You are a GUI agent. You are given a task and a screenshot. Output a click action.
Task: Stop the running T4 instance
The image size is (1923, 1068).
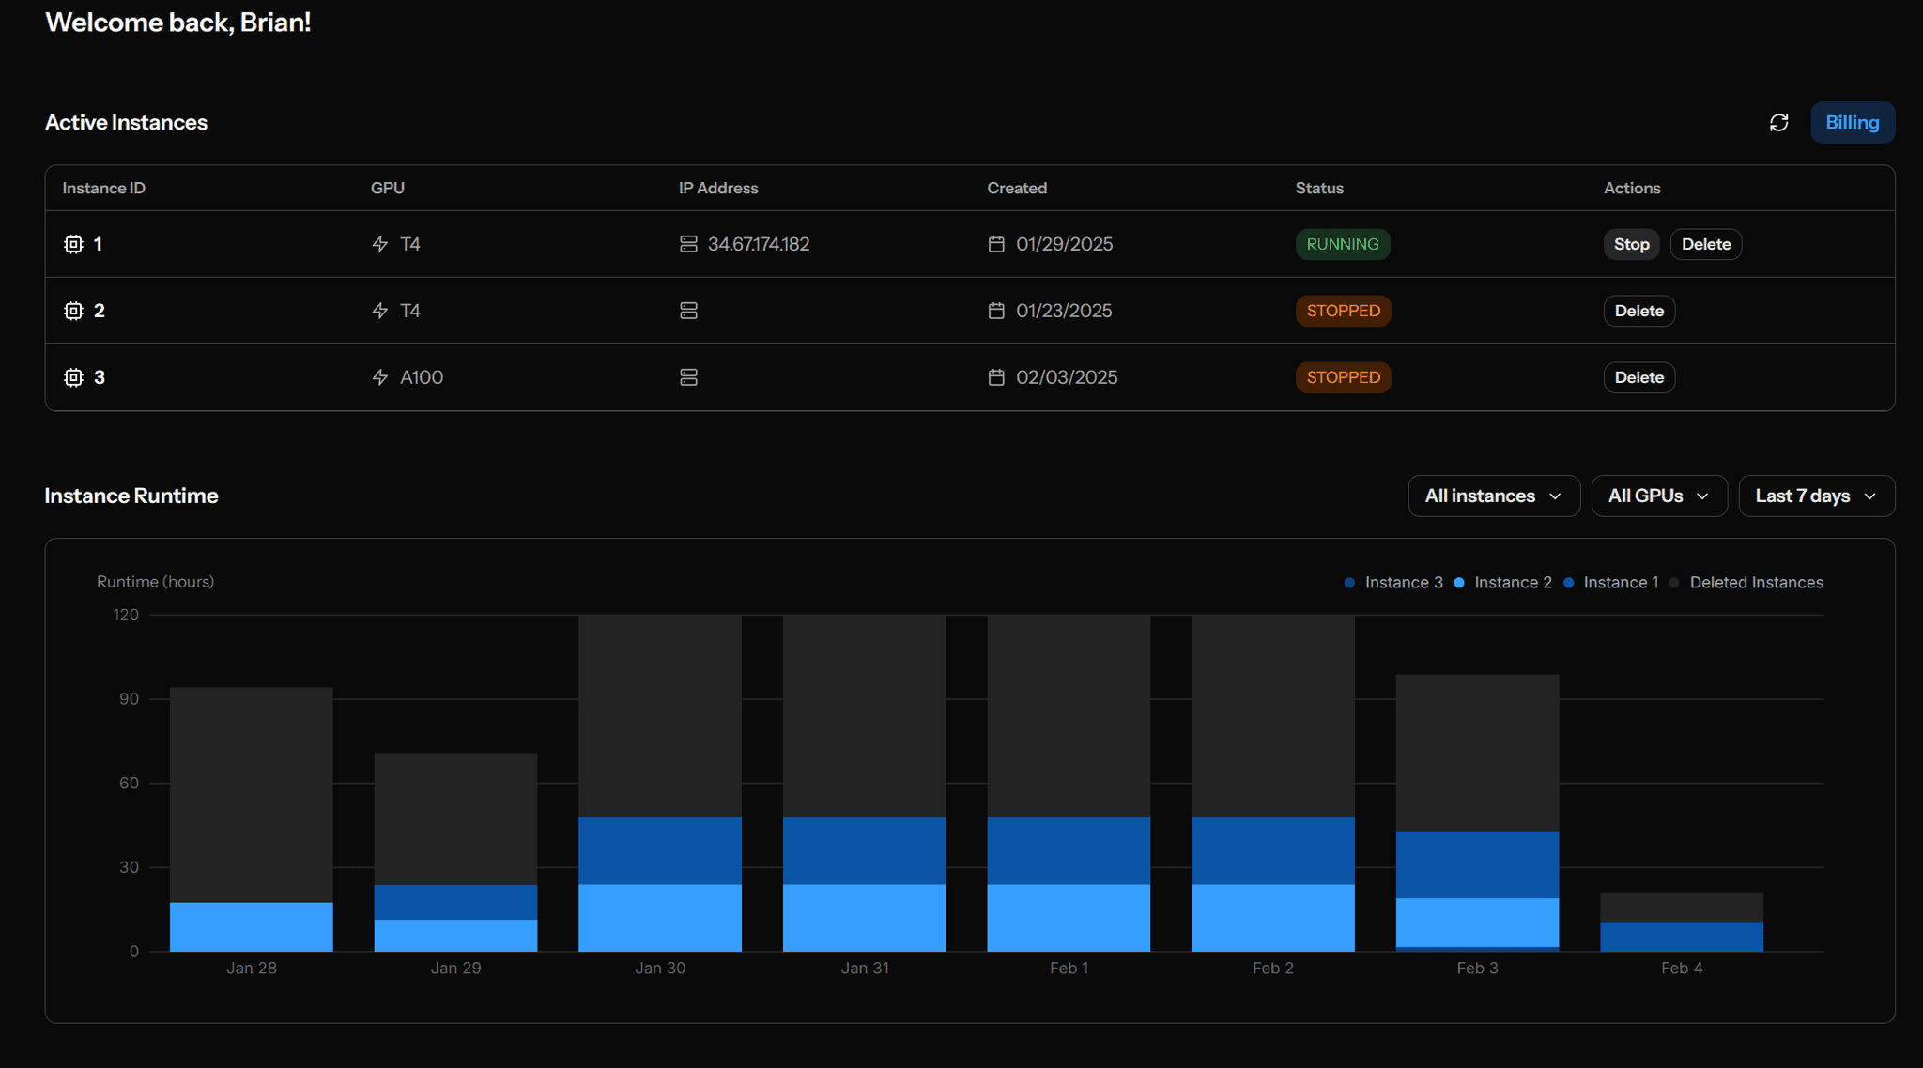click(x=1631, y=244)
